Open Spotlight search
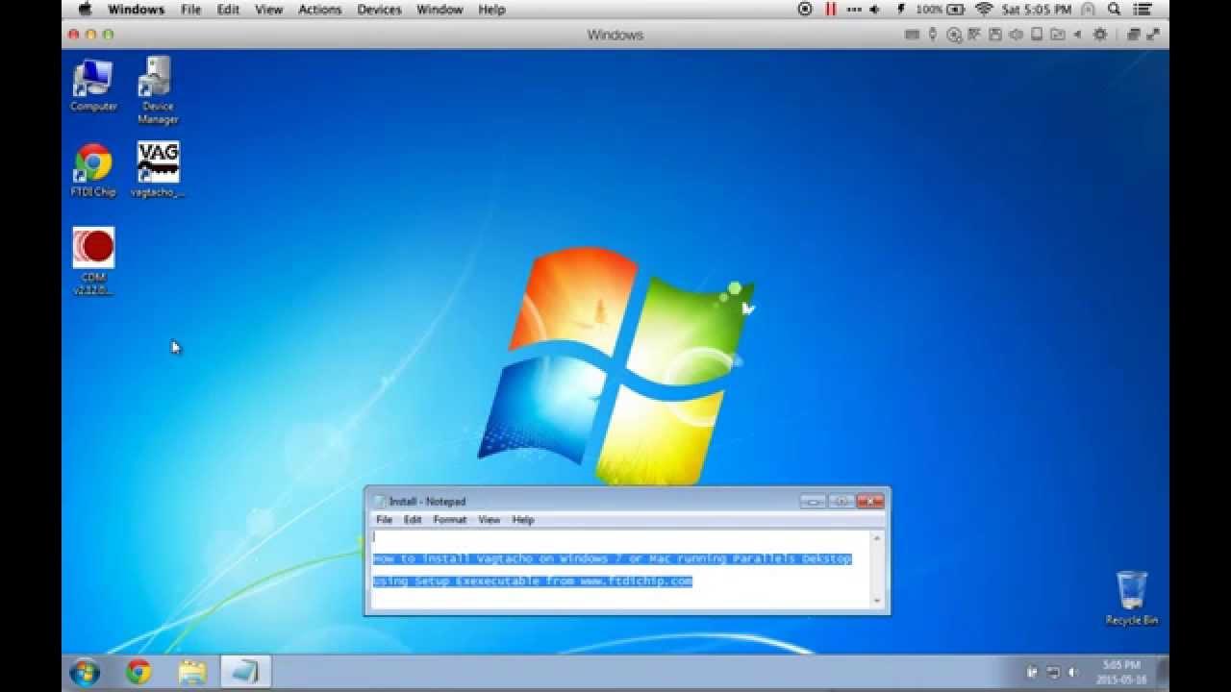This screenshot has width=1231, height=692. 1114,9
